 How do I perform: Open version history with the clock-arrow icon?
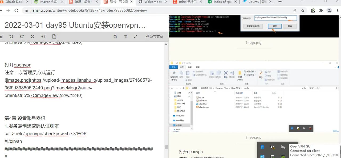point(32,36)
